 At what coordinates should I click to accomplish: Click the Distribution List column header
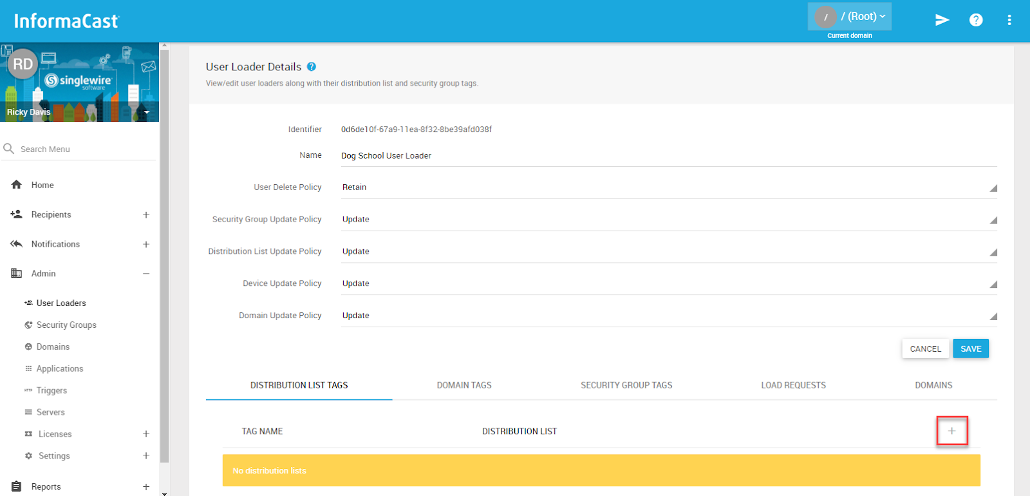(520, 431)
